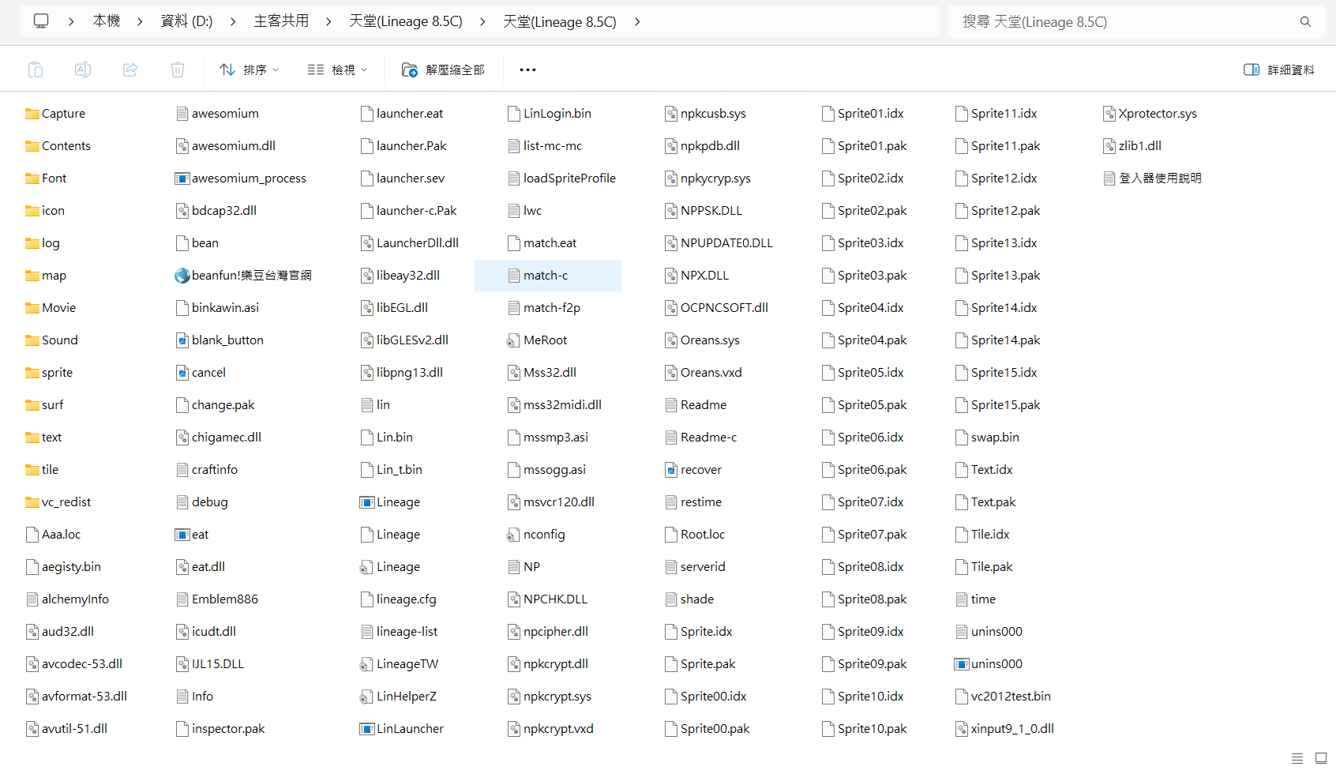Click the awesomium_process application icon

click(182, 178)
